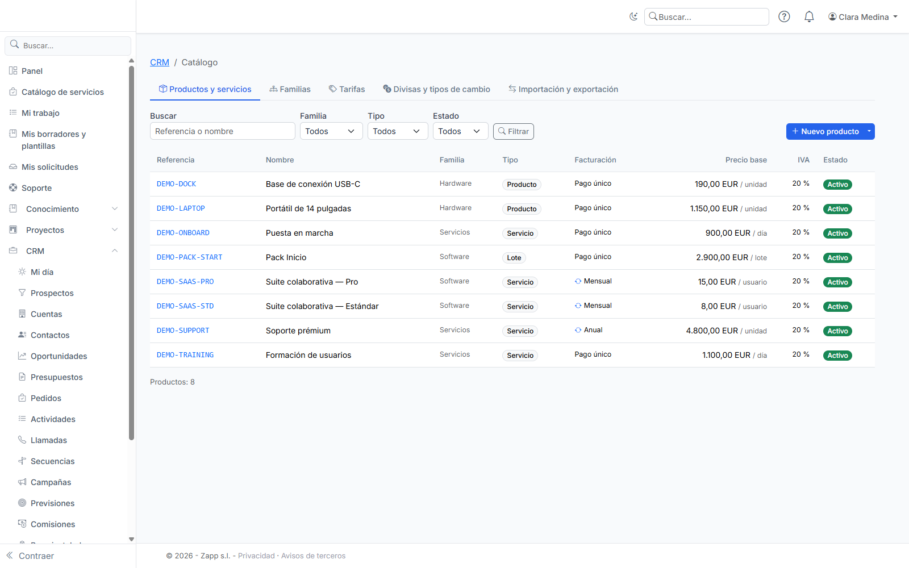Image resolution: width=909 pixels, height=568 pixels.
Task: Open Divisas y tipos de cambio tab
Action: (x=436, y=89)
